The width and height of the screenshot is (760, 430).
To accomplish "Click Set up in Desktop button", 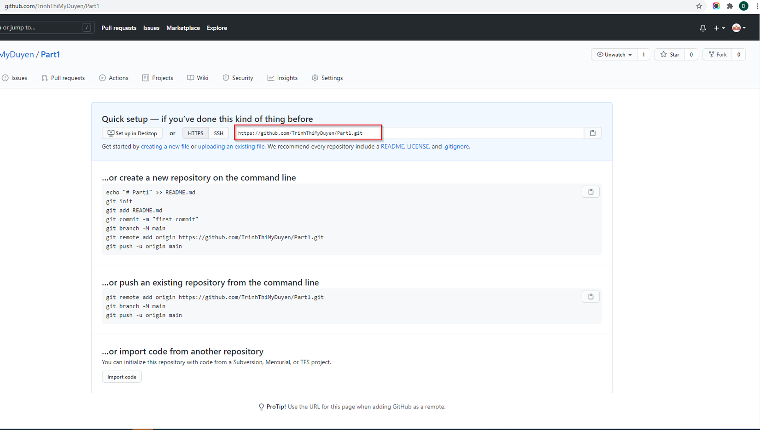I will pos(132,133).
